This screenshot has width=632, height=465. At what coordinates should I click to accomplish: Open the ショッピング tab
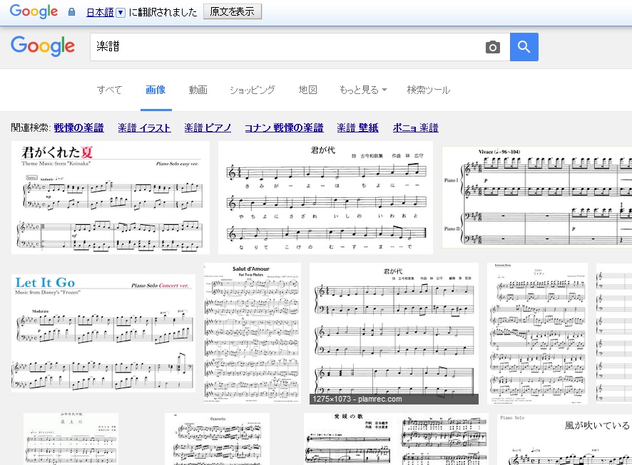coord(252,90)
